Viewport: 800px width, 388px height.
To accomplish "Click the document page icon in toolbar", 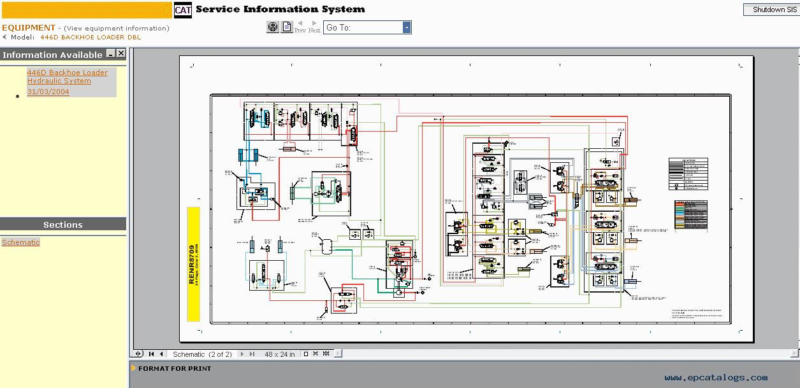I will click(x=287, y=27).
